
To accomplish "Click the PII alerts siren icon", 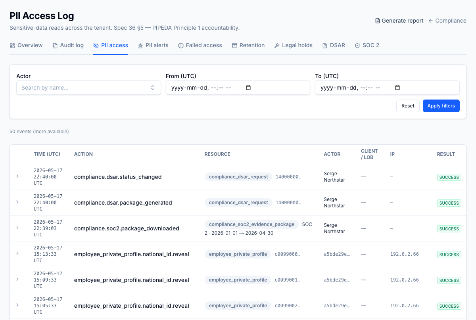I will coord(140,46).
